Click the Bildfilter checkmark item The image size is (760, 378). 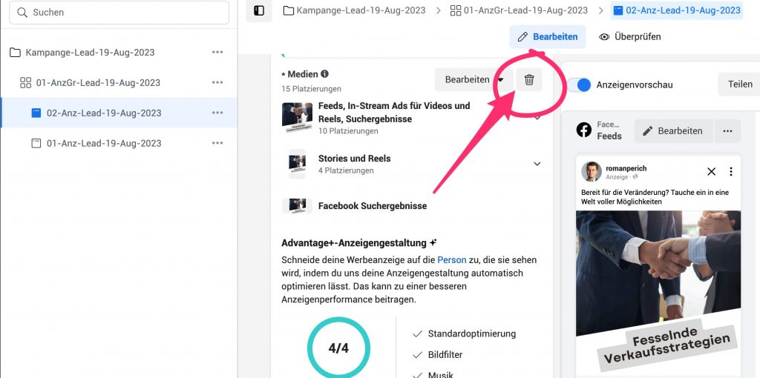[437, 355]
